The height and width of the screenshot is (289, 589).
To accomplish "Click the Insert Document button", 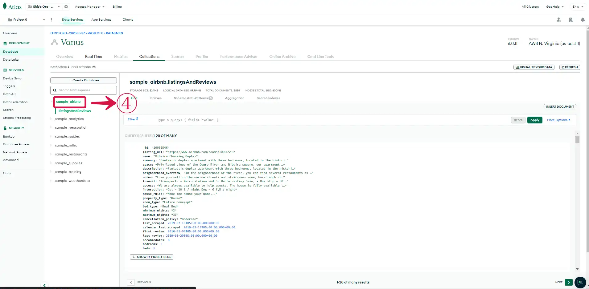I will click(x=560, y=107).
